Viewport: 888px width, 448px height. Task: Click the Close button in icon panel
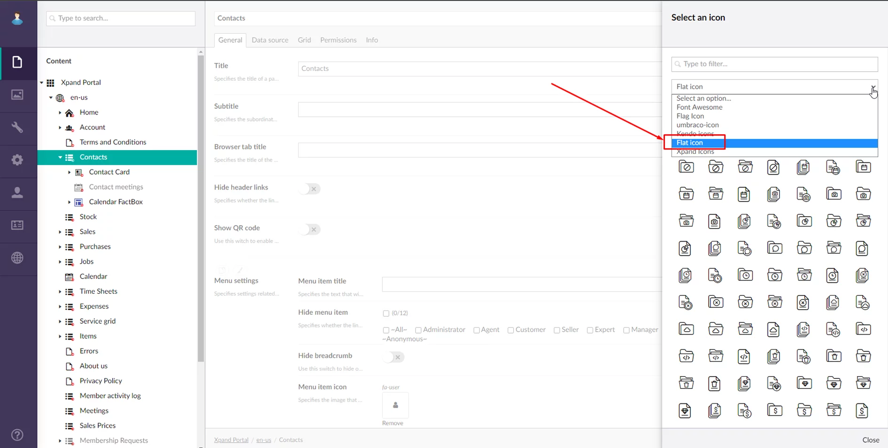[870, 440]
